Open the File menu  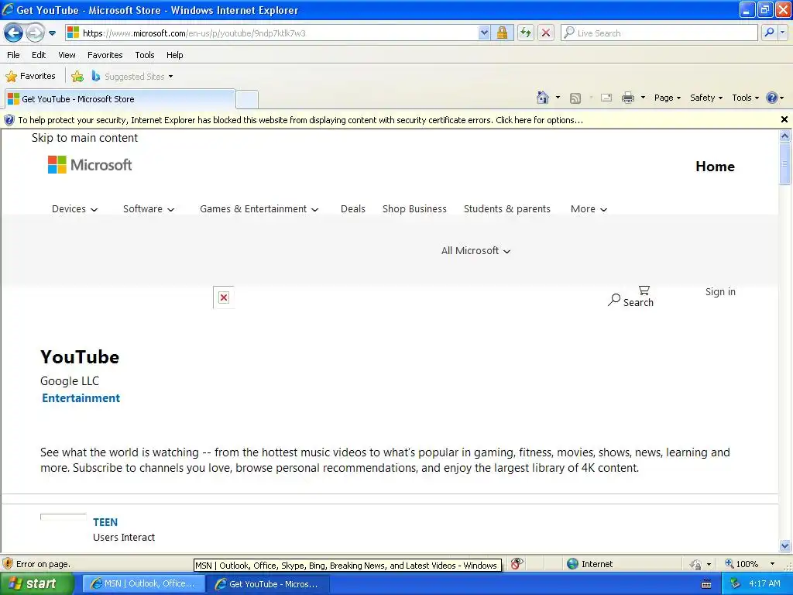(x=14, y=55)
